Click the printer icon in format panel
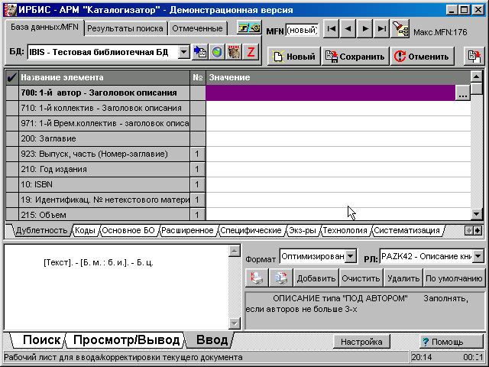 (x=258, y=278)
